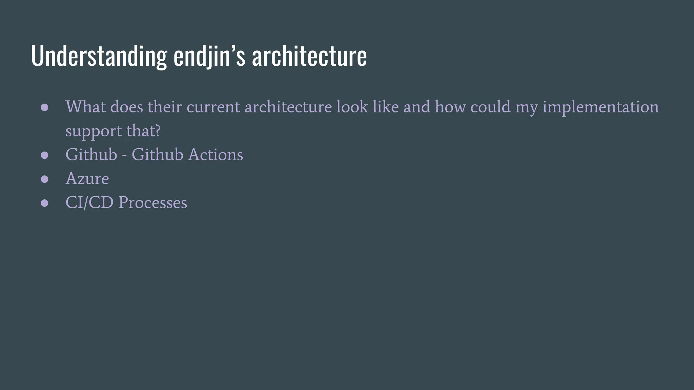694x390 pixels.
Task: Click the dash between the two Github words
Action: pyautogui.click(x=124, y=156)
